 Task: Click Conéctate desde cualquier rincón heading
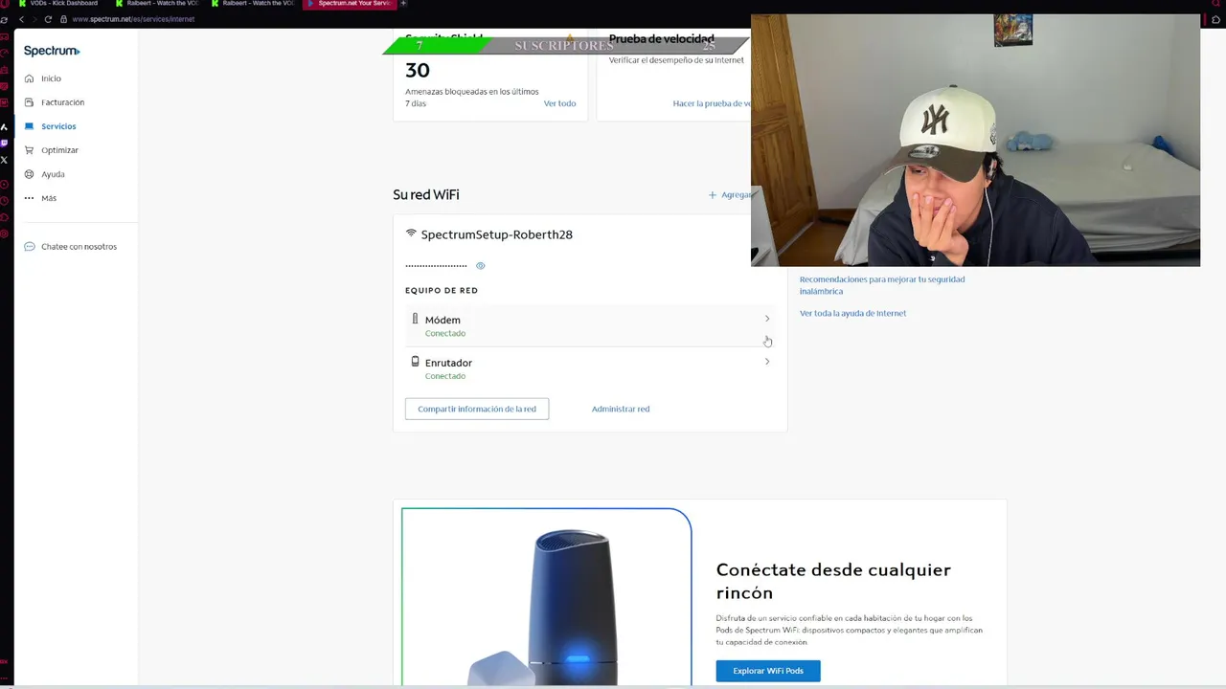click(833, 581)
